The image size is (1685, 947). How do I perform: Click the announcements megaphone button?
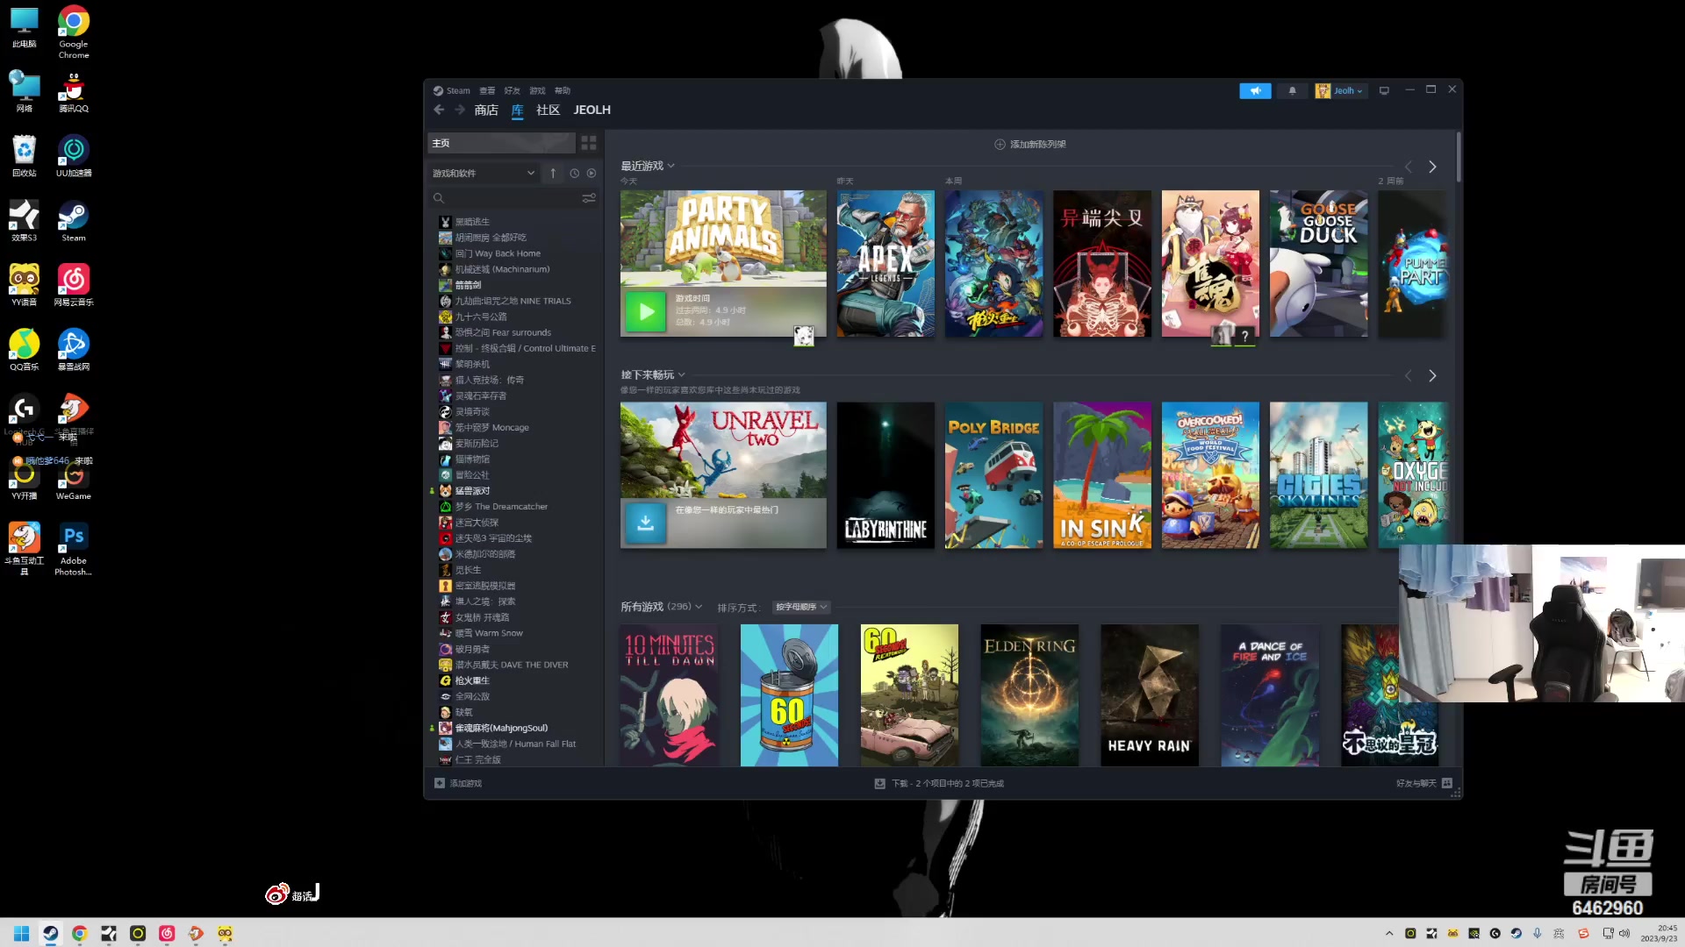[x=1255, y=90]
